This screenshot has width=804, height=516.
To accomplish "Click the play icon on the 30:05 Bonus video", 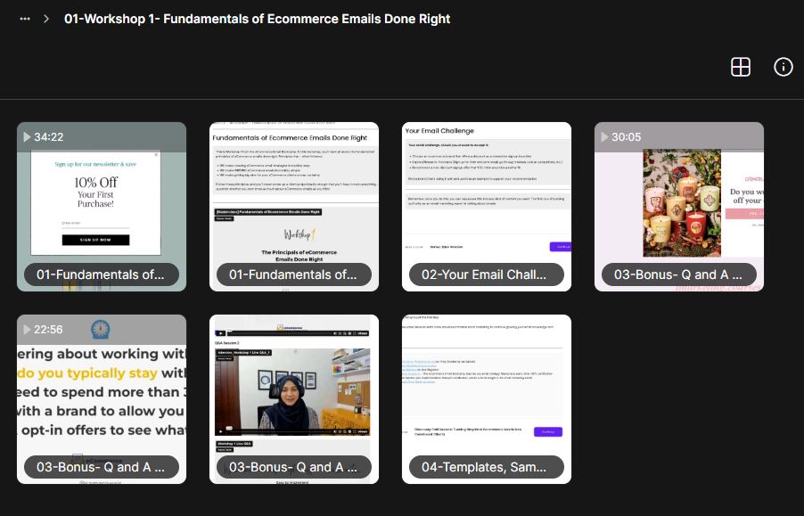I will pos(604,136).
